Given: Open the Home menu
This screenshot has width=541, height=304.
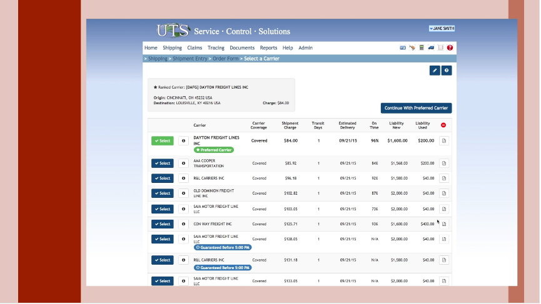Looking at the screenshot, I should [151, 48].
